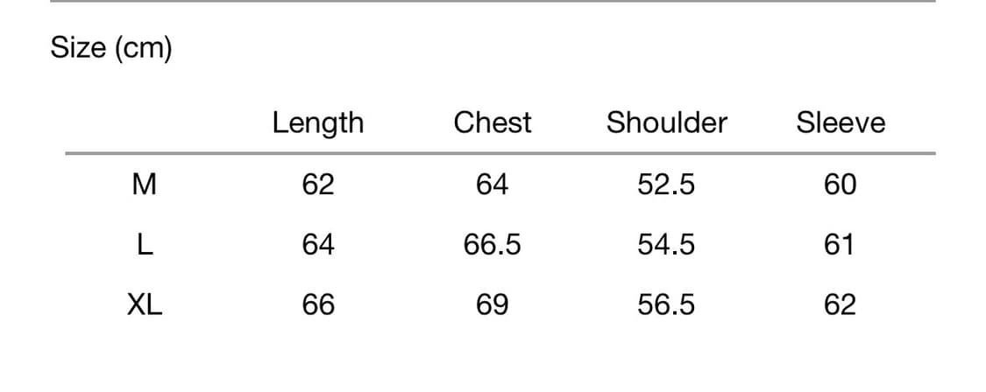Click the M length value 62
Viewport: 986px width, 392px height.
(317, 185)
